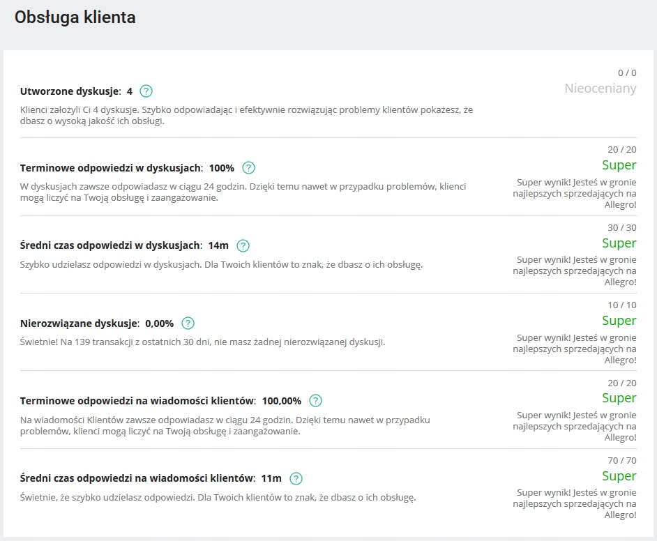Click description starting 'Świetnie, że szybko udzielasz odpowiedzi'

tap(218, 498)
